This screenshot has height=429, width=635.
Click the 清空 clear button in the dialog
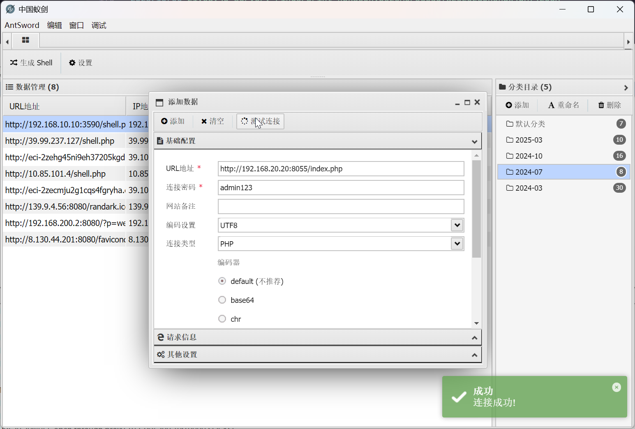pos(212,121)
